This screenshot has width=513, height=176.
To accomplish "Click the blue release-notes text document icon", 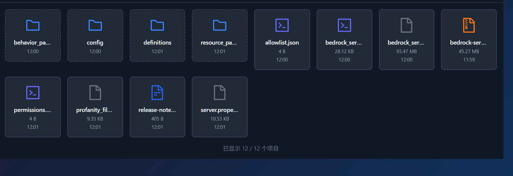I will tap(157, 93).
